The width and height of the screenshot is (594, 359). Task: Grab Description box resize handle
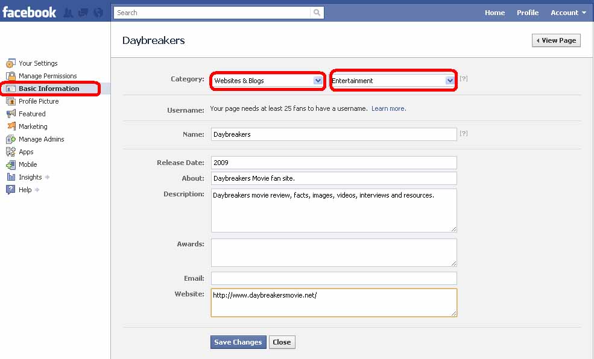point(453,229)
